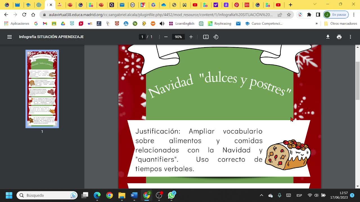Screen dimensions: 360x202
Task: Toggle the PDF sidebar menu
Action: click(x=10, y=37)
